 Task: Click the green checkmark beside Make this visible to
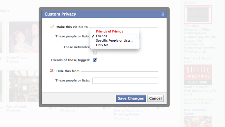point(52,27)
